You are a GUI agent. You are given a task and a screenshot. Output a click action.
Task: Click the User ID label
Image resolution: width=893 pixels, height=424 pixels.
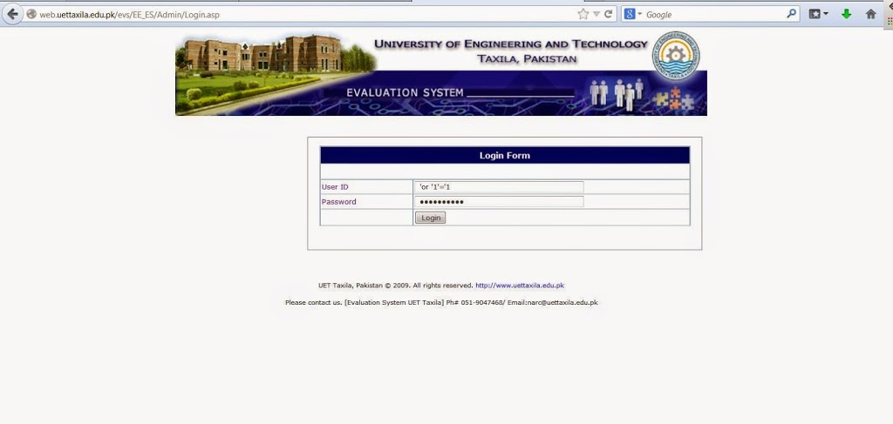point(335,187)
